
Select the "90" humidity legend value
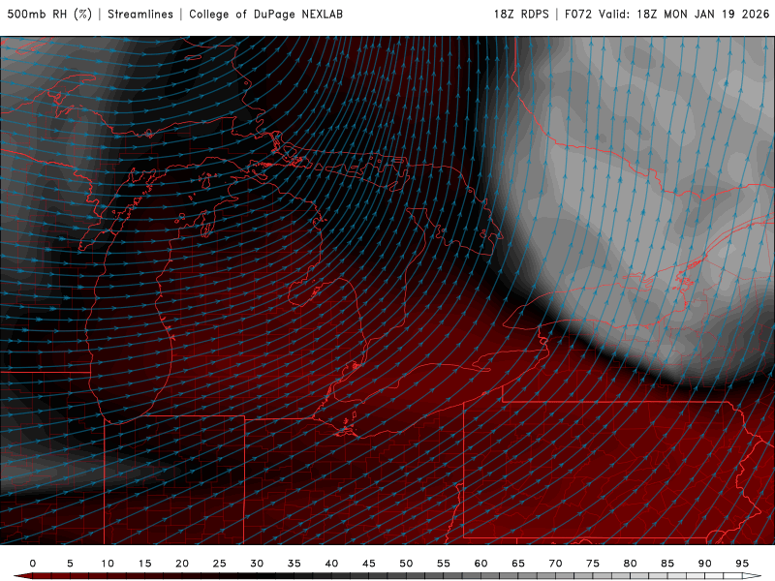click(x=705, y=564)
